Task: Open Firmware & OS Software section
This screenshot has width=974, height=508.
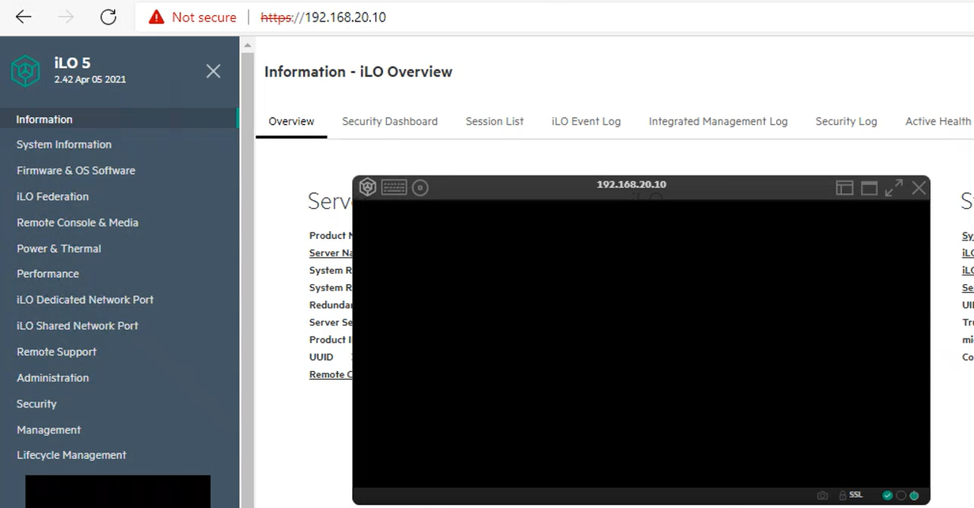Action: [x=76, y=170]
